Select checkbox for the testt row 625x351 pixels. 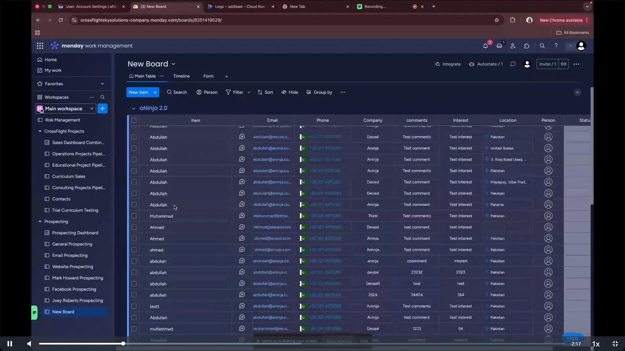[x=134, y=306]
